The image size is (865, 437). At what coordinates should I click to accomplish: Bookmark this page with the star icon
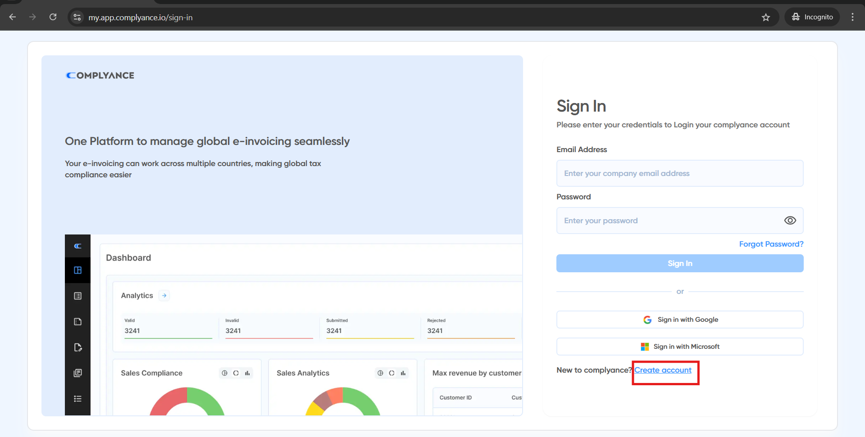click(766, 17)
